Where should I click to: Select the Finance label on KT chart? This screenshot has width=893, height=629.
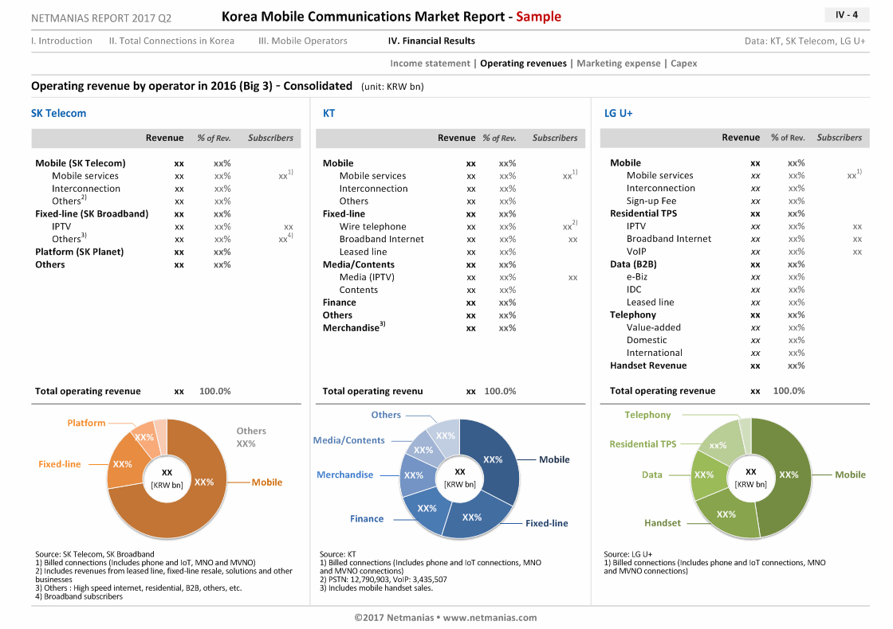click(367, 518)
